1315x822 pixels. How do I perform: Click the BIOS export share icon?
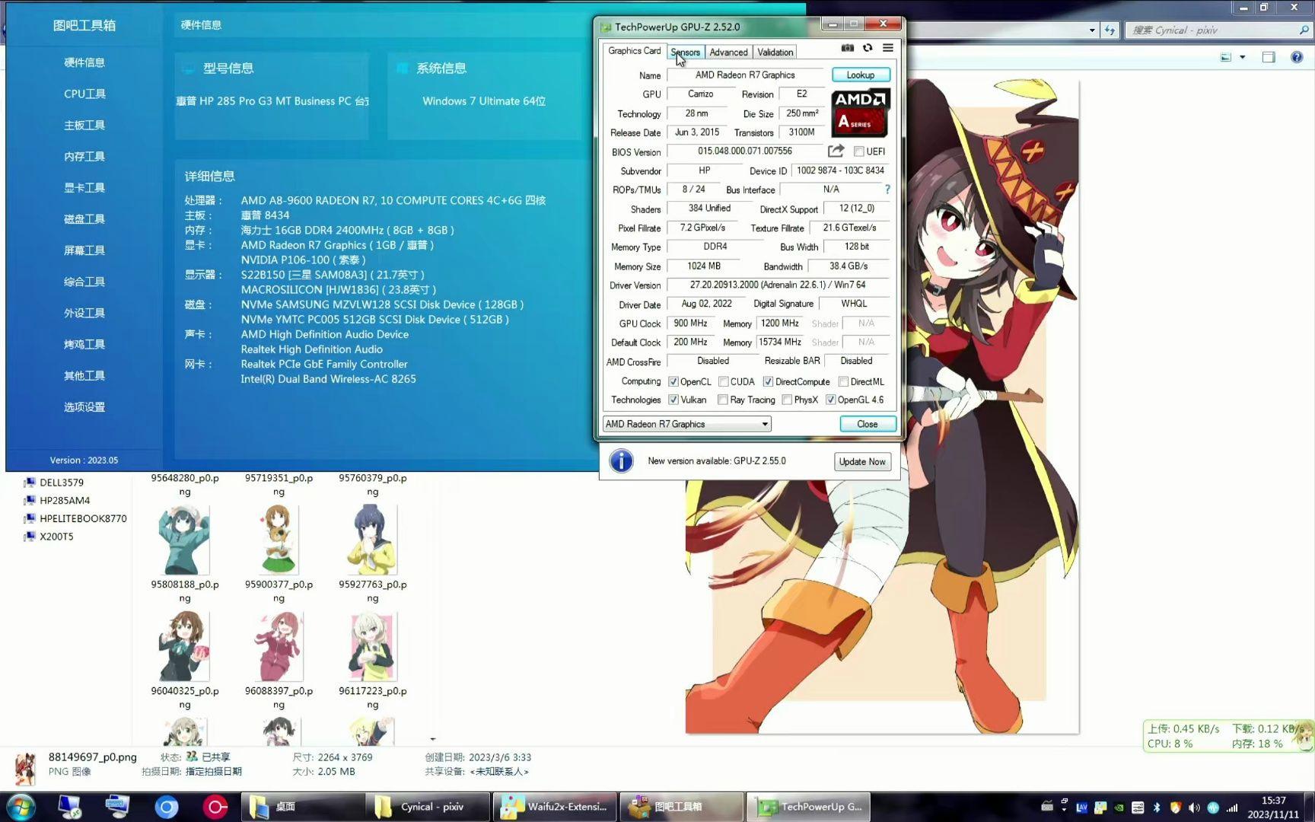836,151
